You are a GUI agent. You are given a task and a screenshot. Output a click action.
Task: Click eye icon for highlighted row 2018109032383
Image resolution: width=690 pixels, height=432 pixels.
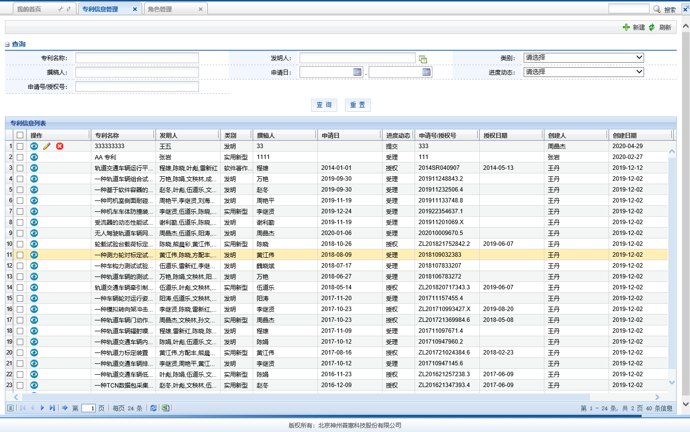tap(34, 255)
